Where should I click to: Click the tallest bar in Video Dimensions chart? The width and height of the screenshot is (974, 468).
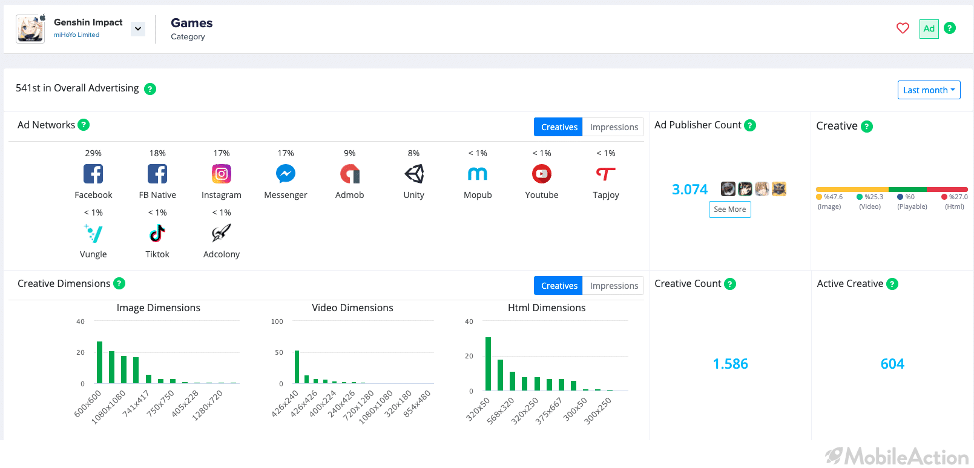297,367
